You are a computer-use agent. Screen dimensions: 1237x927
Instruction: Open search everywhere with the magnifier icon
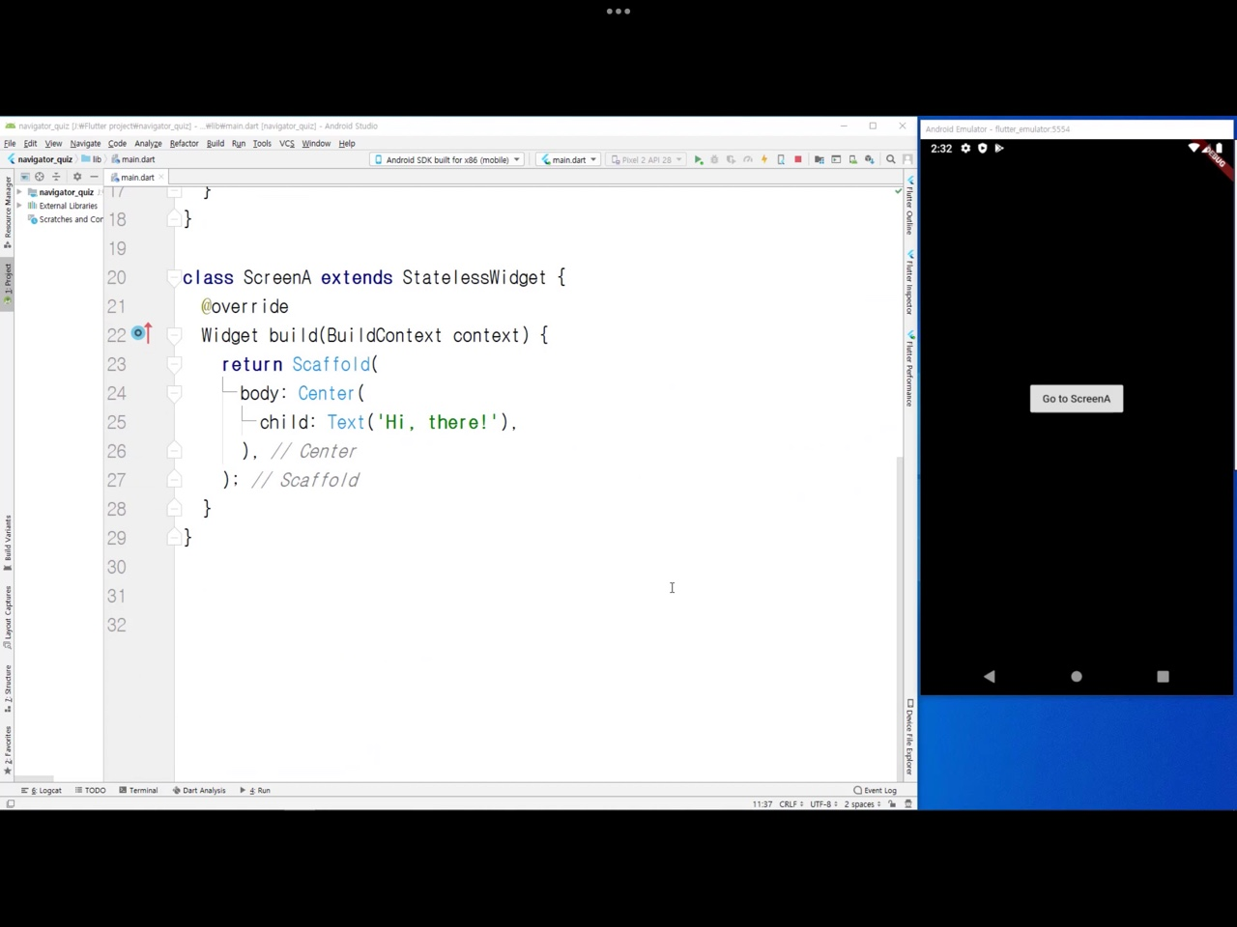click(890, 159)
